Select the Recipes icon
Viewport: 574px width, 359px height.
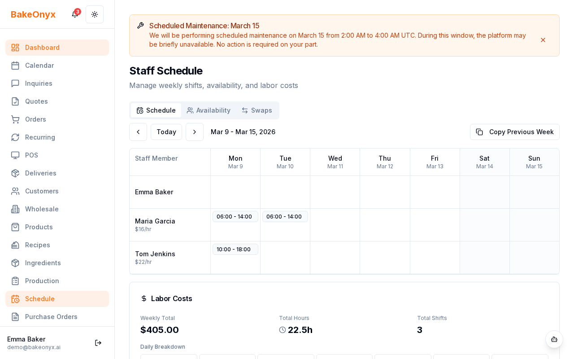(x=15, y=245)
